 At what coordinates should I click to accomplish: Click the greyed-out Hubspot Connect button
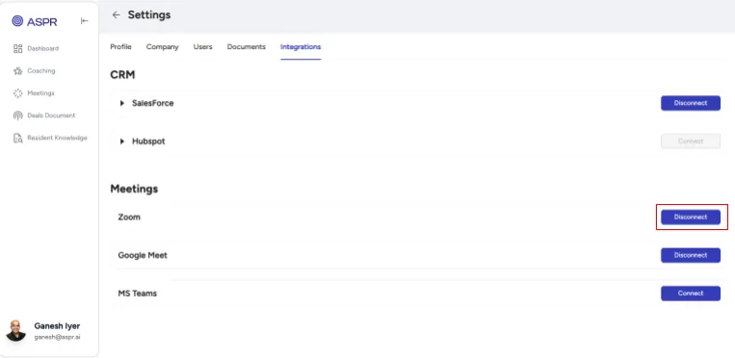coord(691,141)
